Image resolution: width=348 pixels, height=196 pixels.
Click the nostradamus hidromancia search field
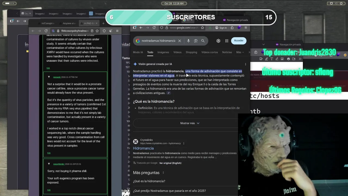[x=159, y=41]
